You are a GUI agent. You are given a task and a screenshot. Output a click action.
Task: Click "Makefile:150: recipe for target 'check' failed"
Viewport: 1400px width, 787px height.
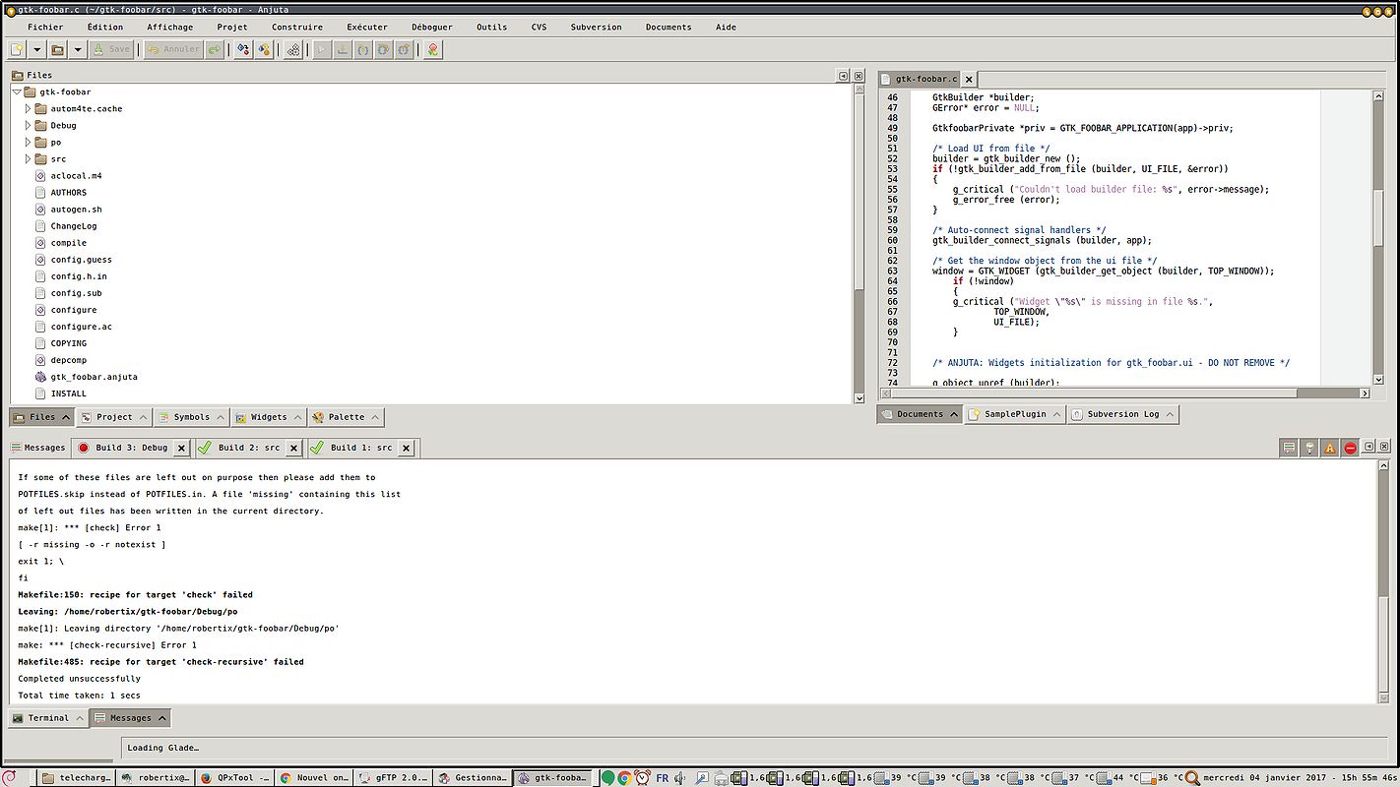[x=135, y=595]
